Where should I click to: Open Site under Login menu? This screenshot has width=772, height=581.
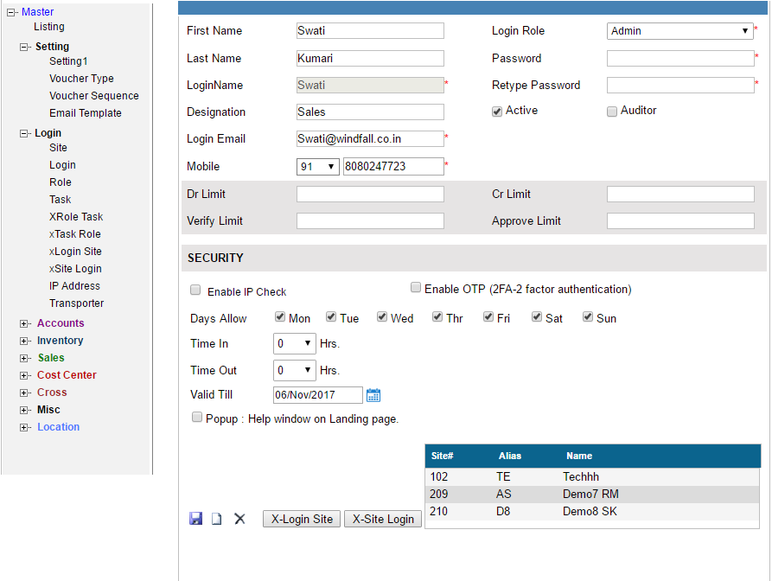click(x=58, y=148)
